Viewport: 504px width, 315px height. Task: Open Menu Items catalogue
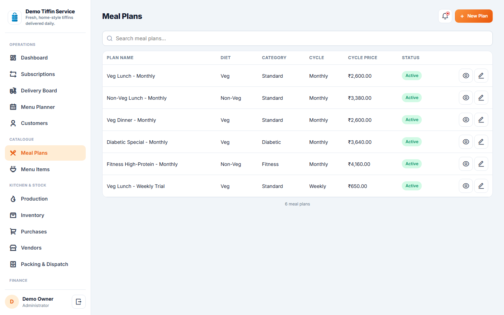point(45,169)
